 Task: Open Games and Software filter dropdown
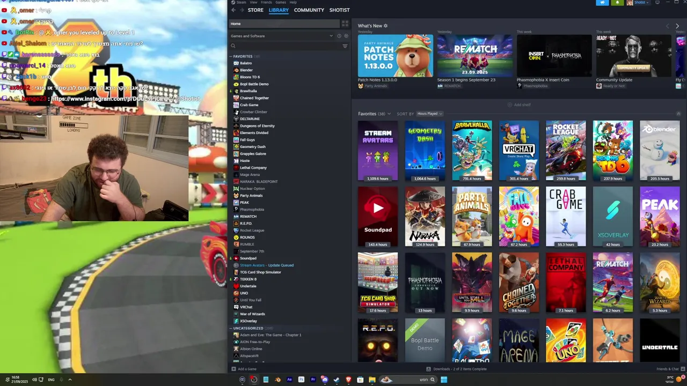coord(282,36)
